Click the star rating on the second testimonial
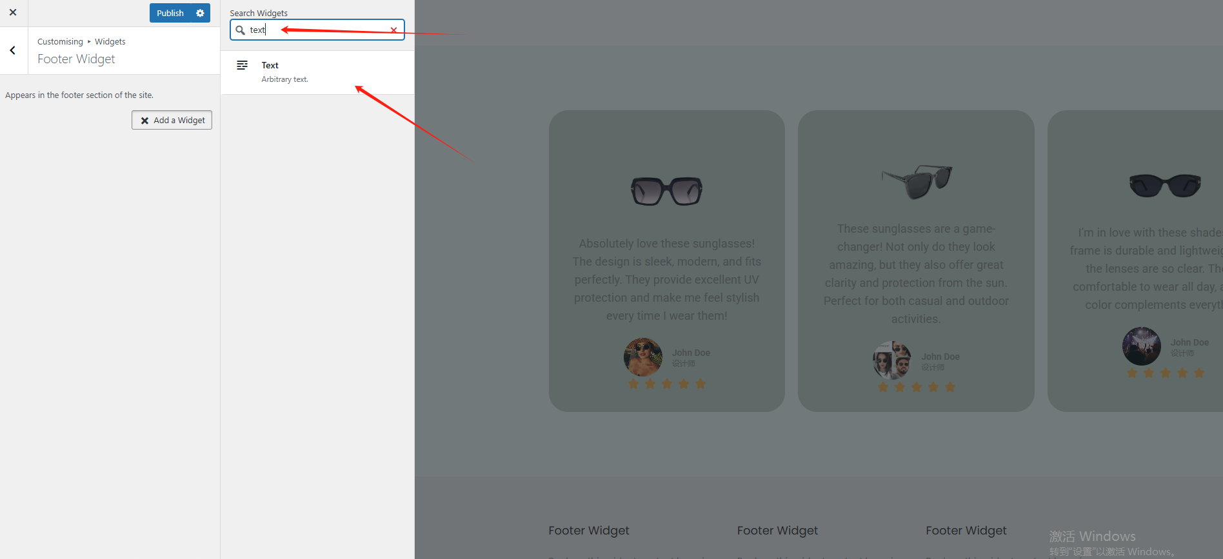Image resolution: width=1223 pixels, height=559 pixels. tap(916, 387)
